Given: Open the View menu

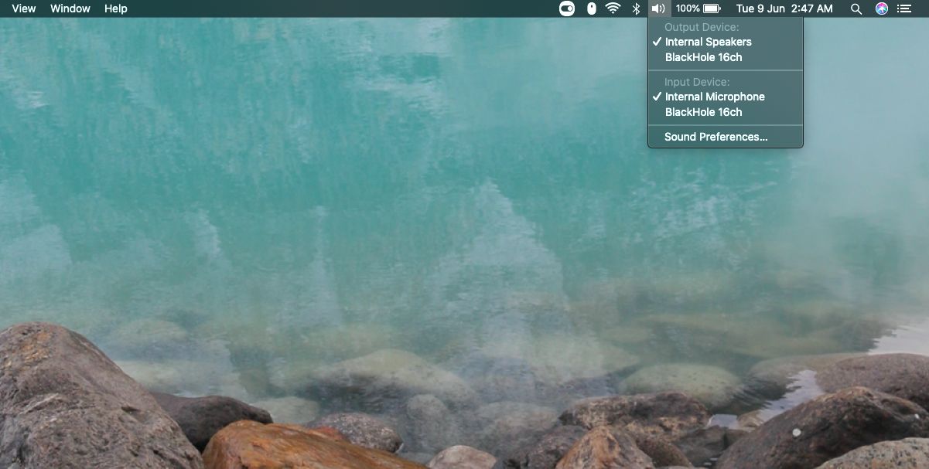Looking at the screenshot, I should pyautogui.click(x=24, y=8).
